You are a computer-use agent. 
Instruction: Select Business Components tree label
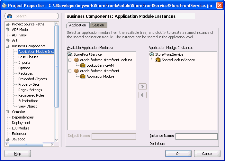[x=29, y=46]
